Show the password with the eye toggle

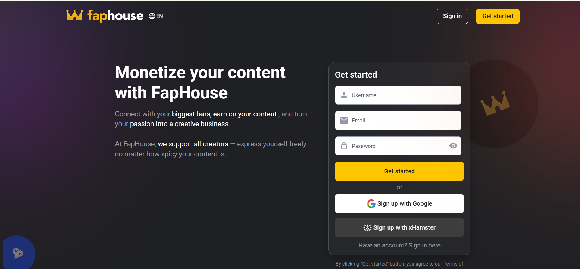click(453, 146)
